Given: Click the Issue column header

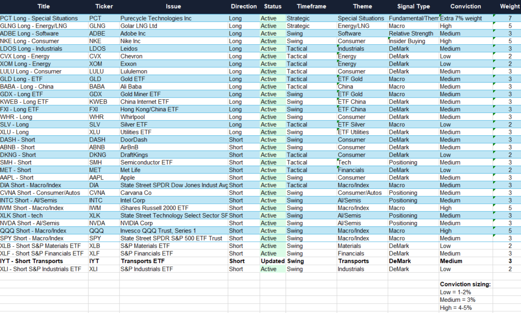Looking at the screenshot, I should (173, 6).
